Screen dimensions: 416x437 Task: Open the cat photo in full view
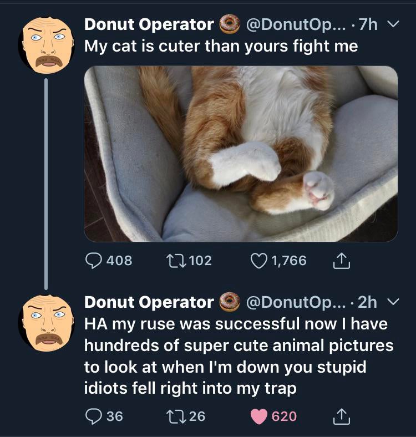pyautogui.click(x=241, y=154)
